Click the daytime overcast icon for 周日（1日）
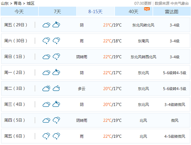The image size is (191, 145). tap(46, 57)
